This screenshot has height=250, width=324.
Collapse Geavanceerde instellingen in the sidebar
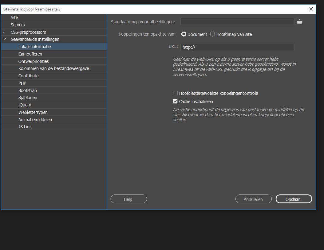pos(4,39)
